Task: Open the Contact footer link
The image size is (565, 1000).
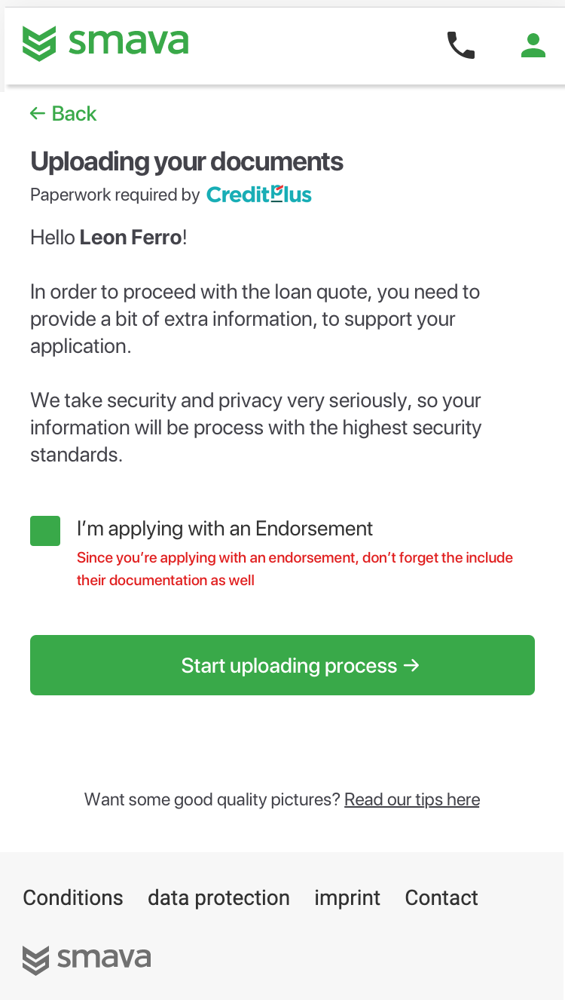Action: click(x=441, y=897)
